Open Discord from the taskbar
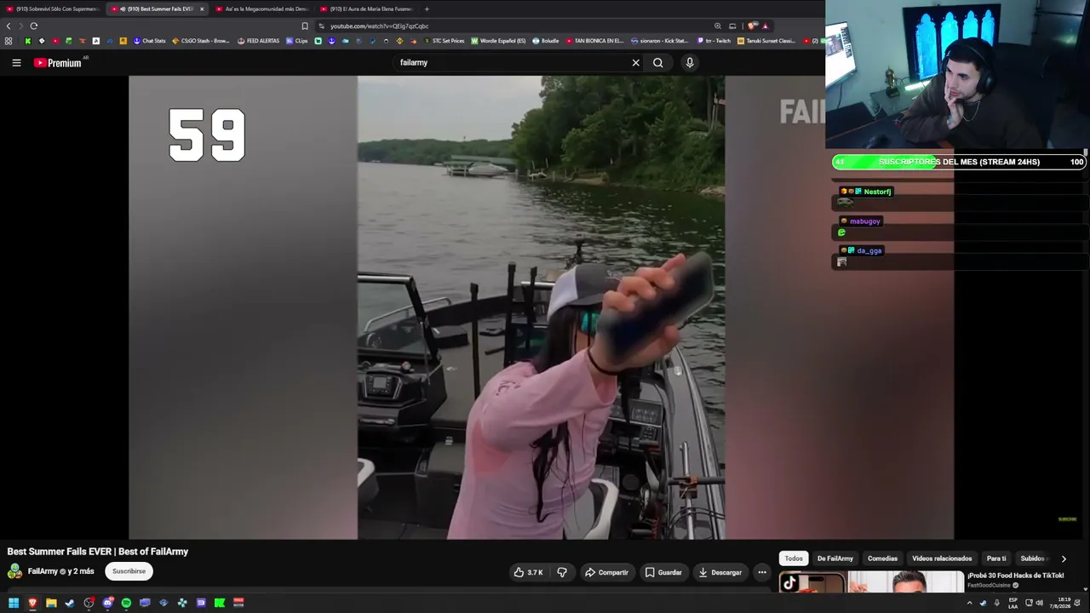Image resolution: width=1090 pixels, height=613 pixels. tap(107, 603)
